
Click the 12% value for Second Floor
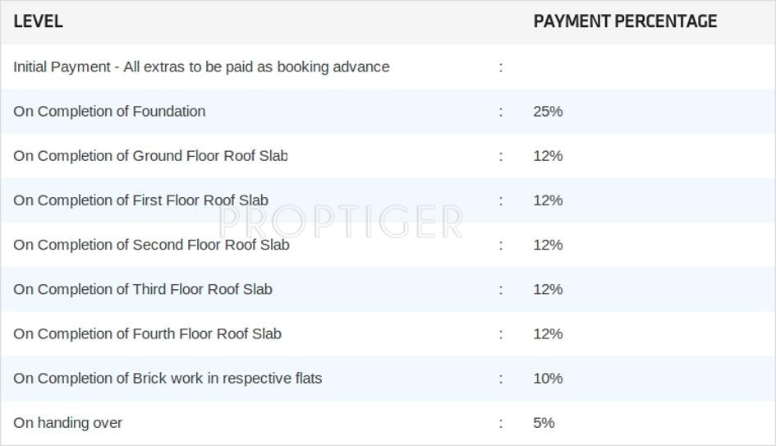click(x=548, y=244)
